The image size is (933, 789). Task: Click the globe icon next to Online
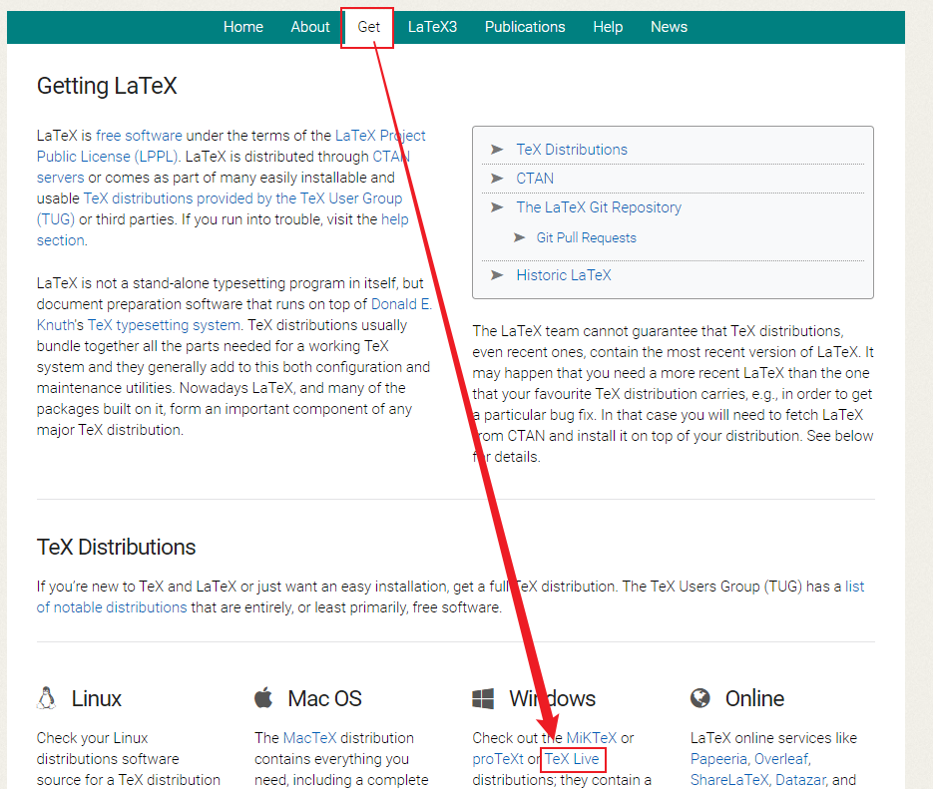(701, 698)
